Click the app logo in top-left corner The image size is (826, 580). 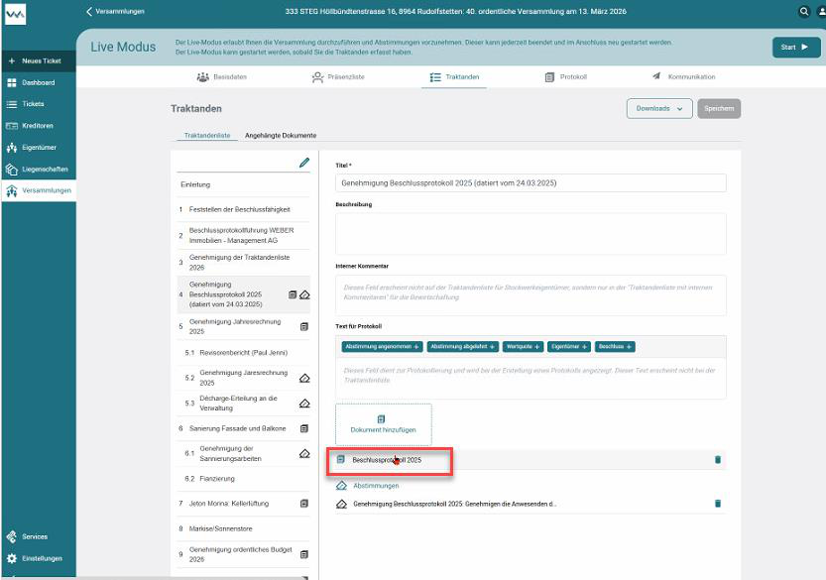15,15
